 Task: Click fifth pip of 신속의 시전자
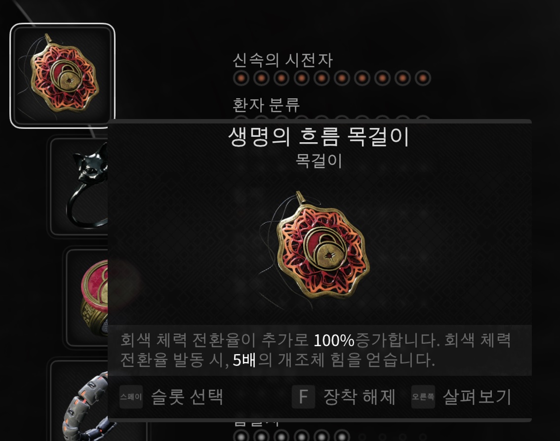pos(322,78)
